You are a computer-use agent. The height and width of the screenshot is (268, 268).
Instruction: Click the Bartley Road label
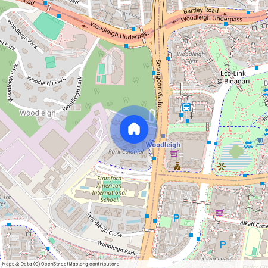(201, 11)
